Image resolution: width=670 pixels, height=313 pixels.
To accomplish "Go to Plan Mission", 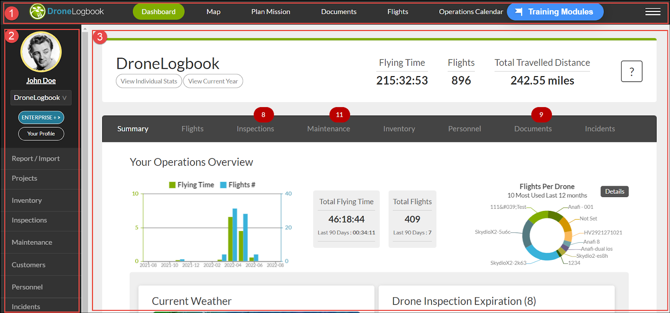I will tap(271, 12).
